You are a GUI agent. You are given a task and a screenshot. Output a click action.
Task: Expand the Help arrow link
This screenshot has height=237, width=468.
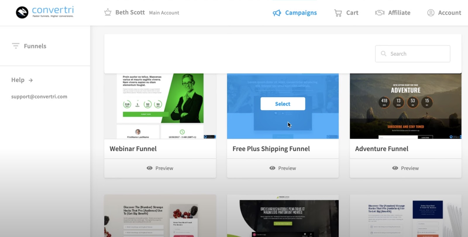(30, 80)
